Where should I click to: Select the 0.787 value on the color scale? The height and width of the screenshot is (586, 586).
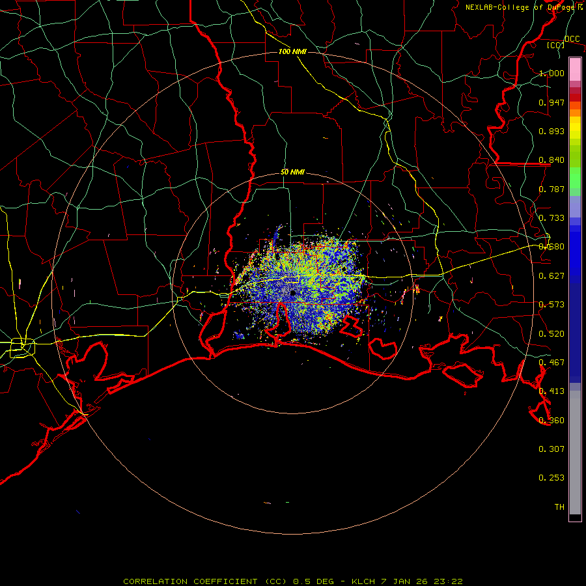551,189
